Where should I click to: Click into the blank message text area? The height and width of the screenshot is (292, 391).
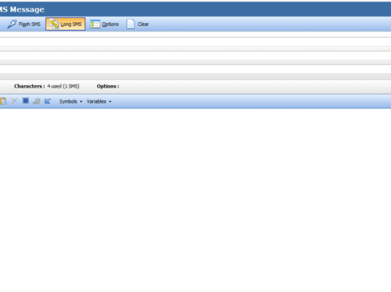point(195,200)
